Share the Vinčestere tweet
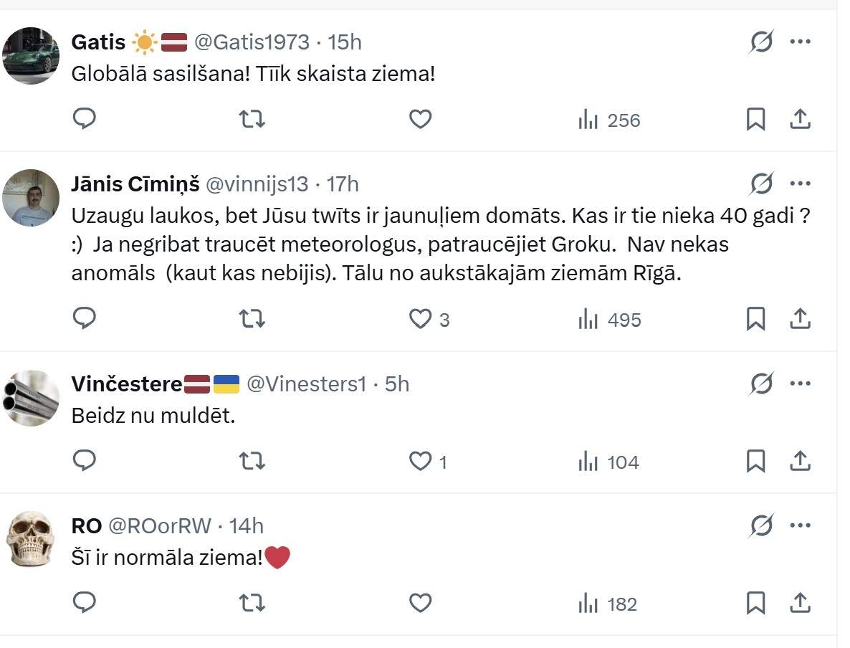Image resolution: width=850 pixels, height=648 pixels. 799,461
